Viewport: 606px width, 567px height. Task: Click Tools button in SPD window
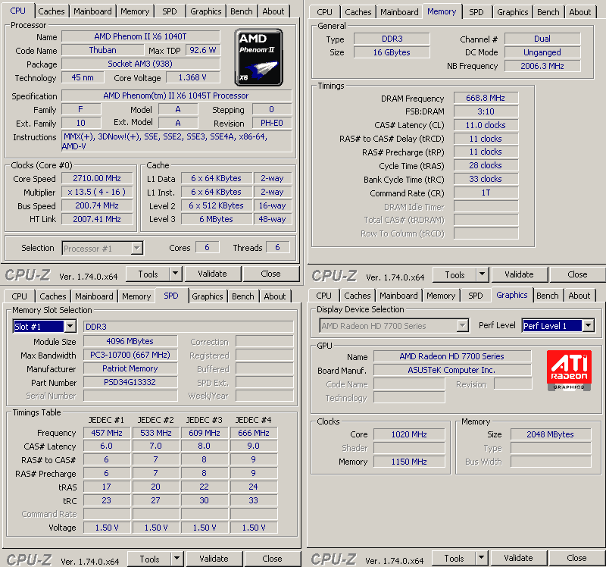point(149,559)
